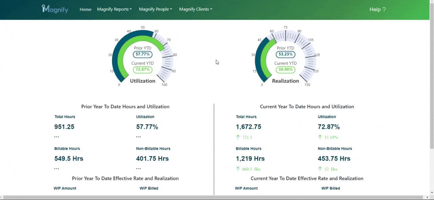Image resolution: width=434 pixels, height=200 pixels.
Task: Go to the Home page
Action: [x=85, y=9]
